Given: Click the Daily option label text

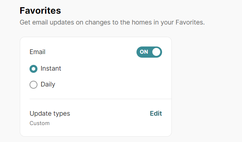Looking at the screenshot, I should (48, 85).
